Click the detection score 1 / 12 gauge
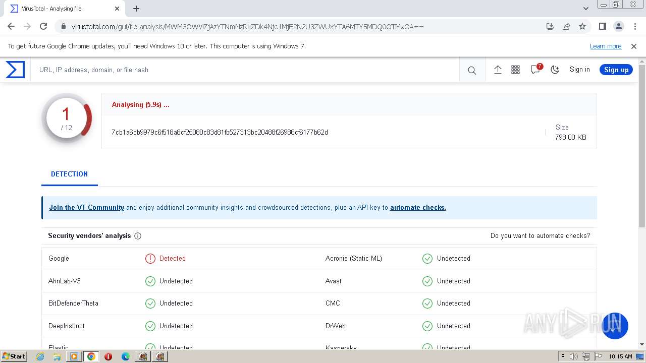Viewport: 646px width, 363px height. pos(67,118)
